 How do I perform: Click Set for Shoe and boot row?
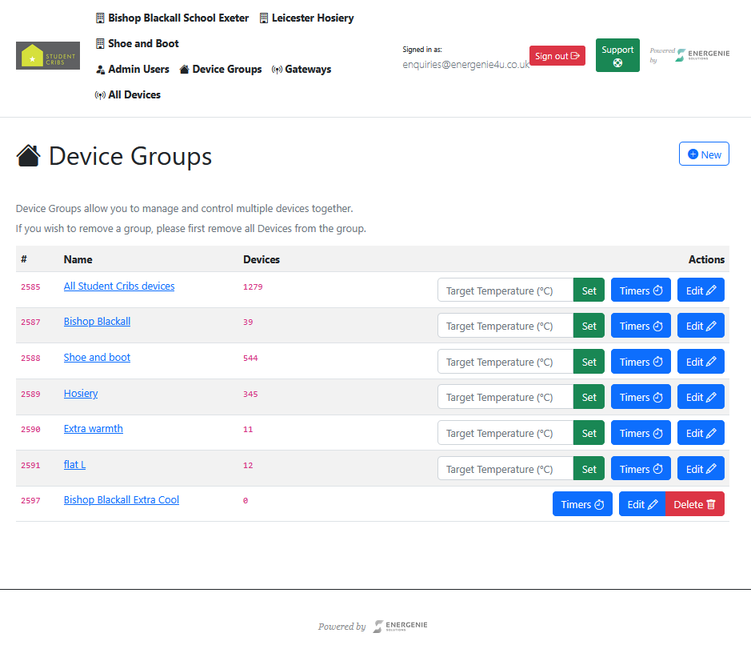pos(589,362)
